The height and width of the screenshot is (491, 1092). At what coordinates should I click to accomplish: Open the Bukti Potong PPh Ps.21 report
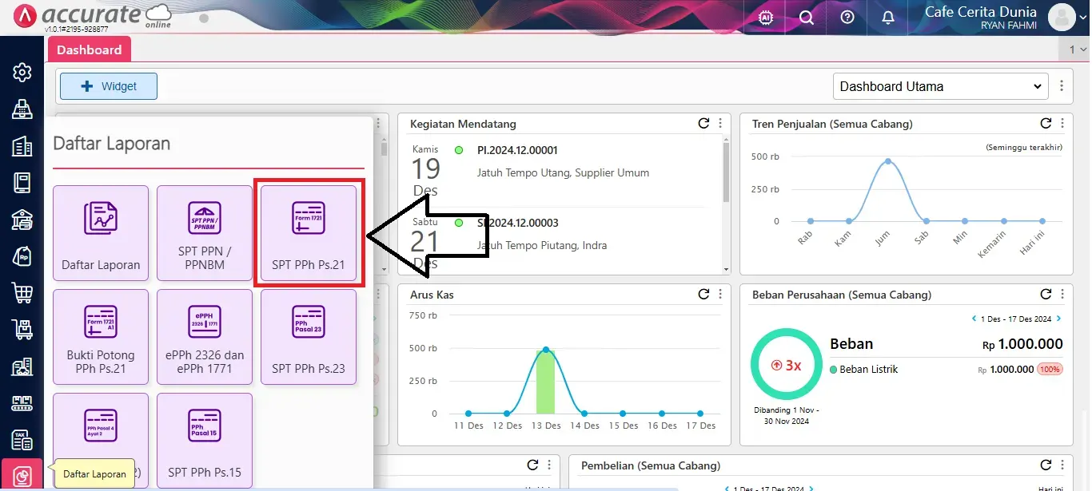point(101,337)
